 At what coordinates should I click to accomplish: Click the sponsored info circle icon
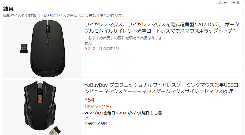tap(238, 3)
